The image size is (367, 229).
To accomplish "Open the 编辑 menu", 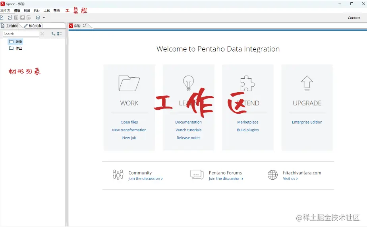I will click(x=17, y=11).
